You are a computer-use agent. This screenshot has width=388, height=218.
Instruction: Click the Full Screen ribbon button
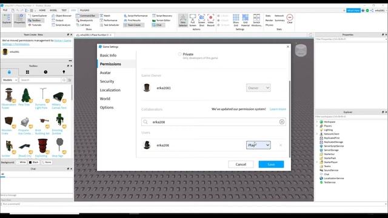(193, 20)
